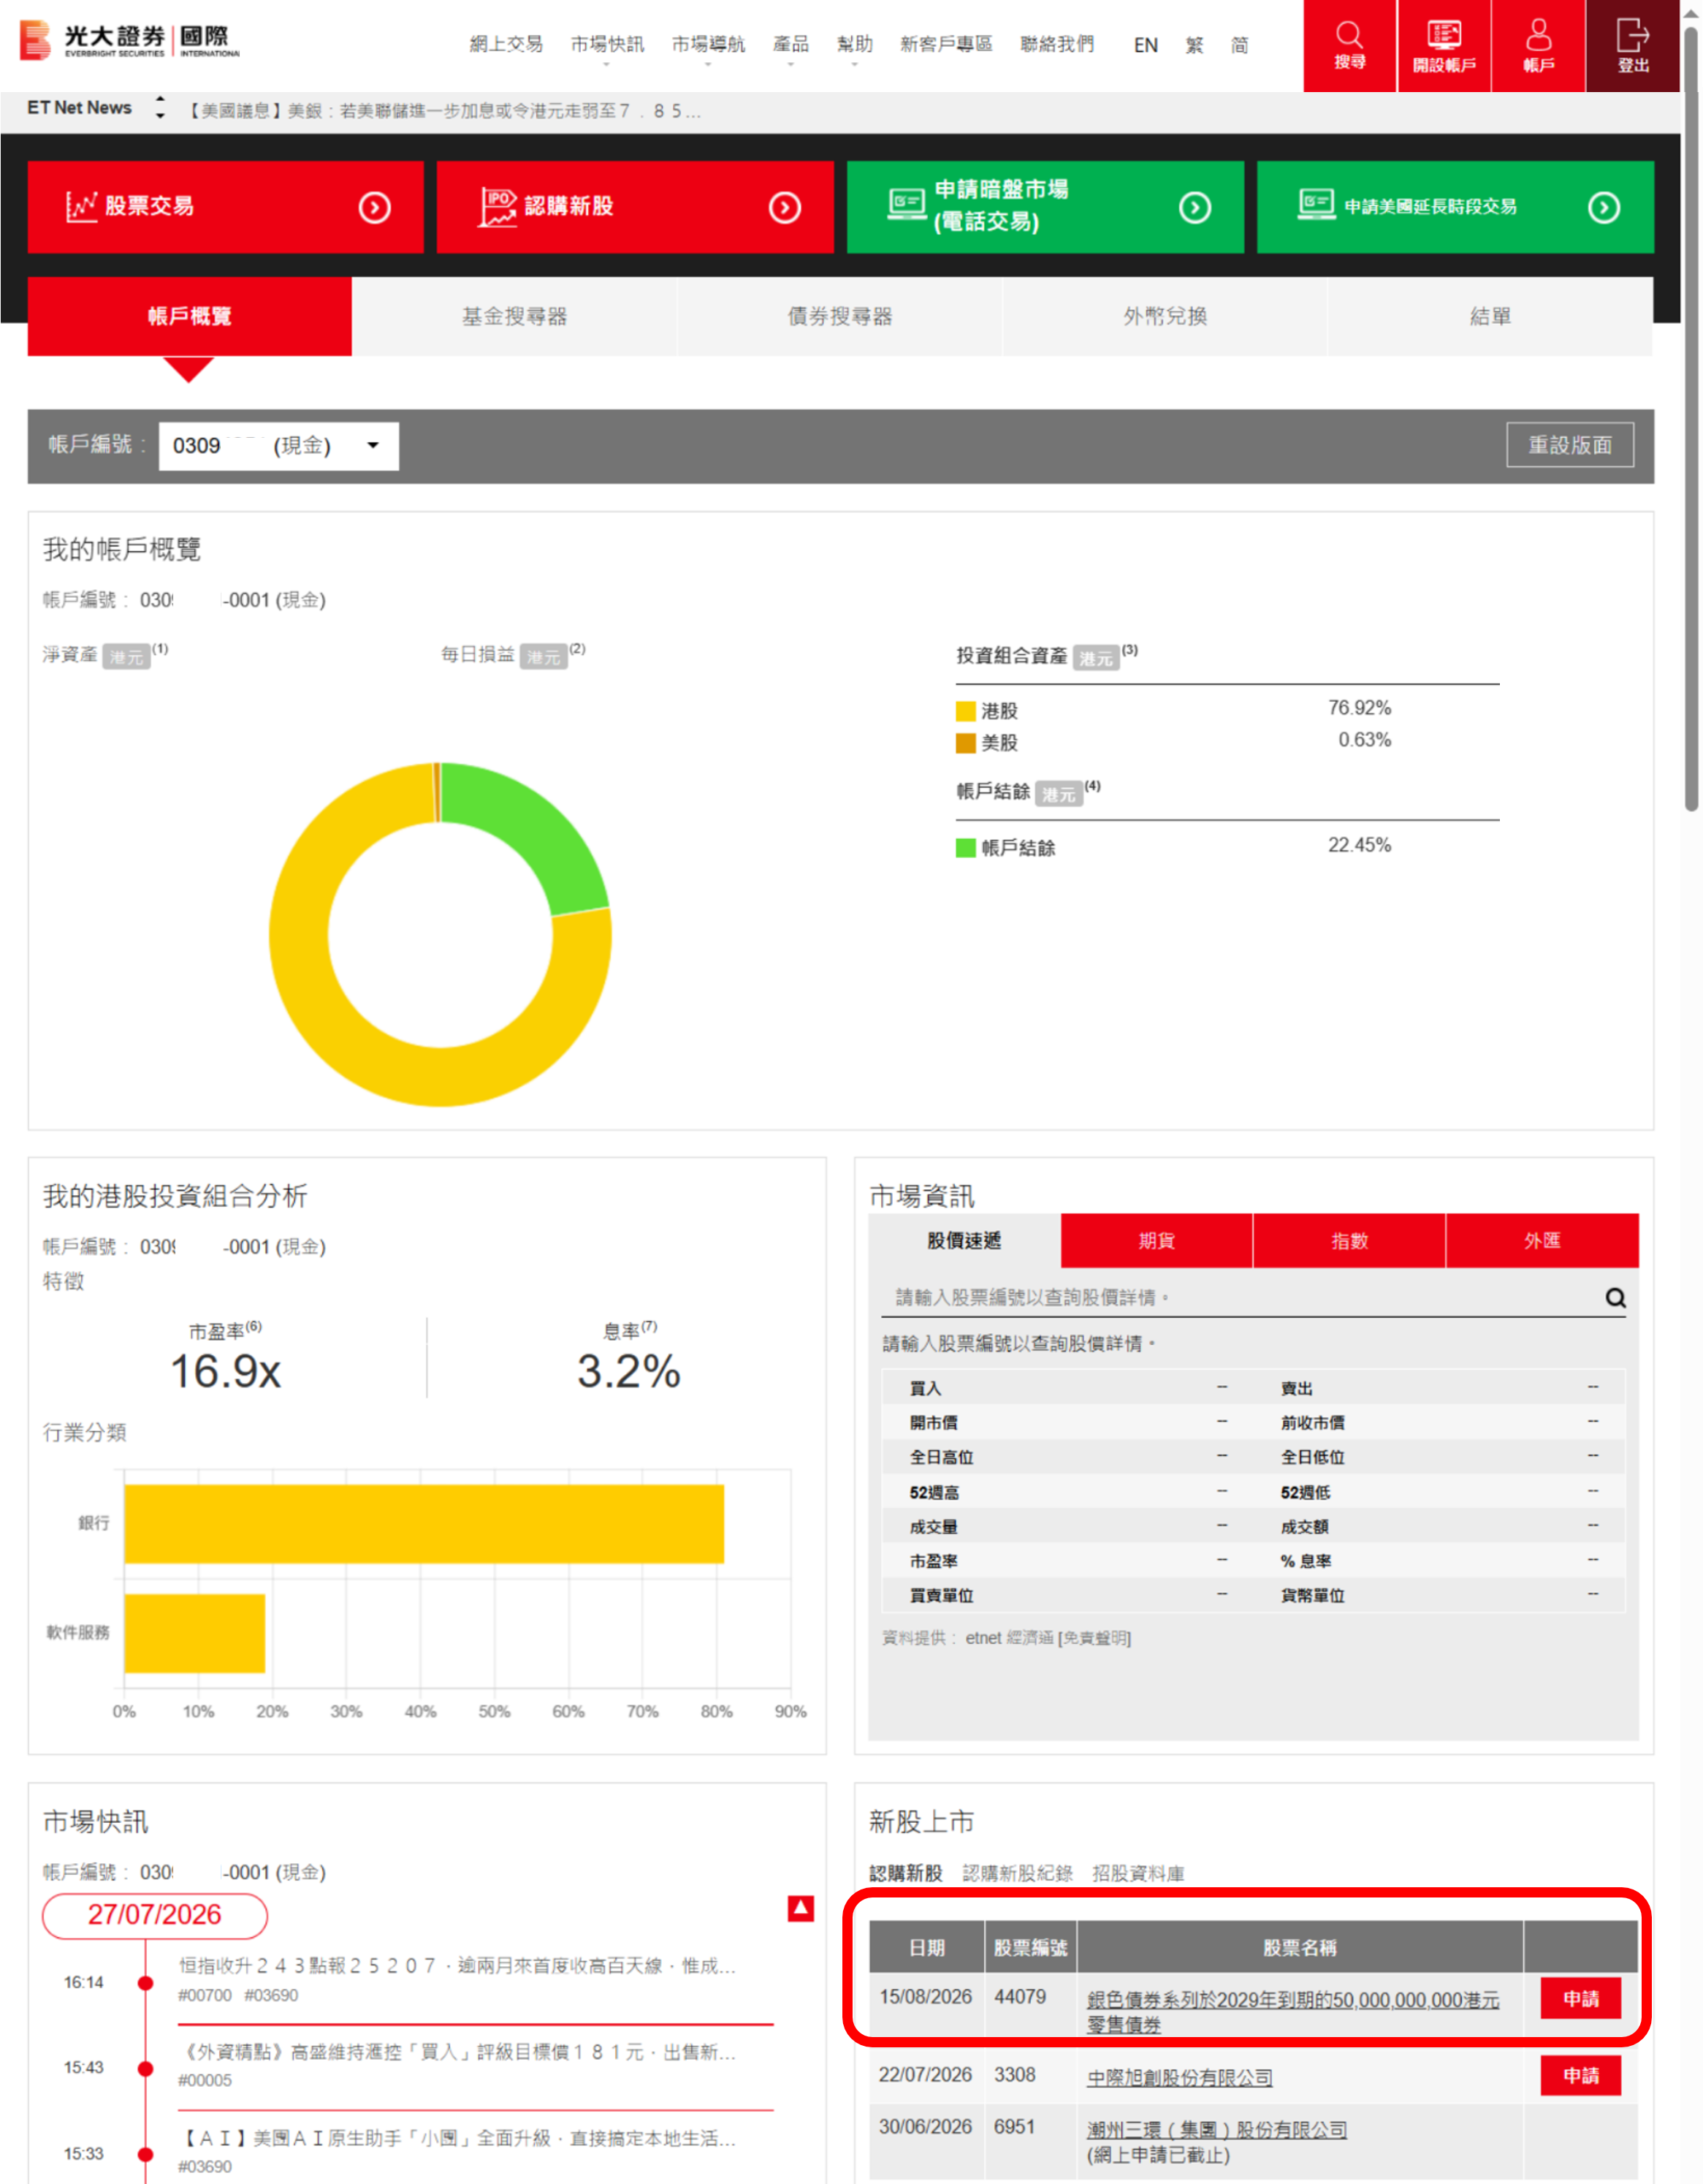Open 新客戶專區 in the top navigation
Viewport: 1703px width, 2184px height.
coord(945,44)
